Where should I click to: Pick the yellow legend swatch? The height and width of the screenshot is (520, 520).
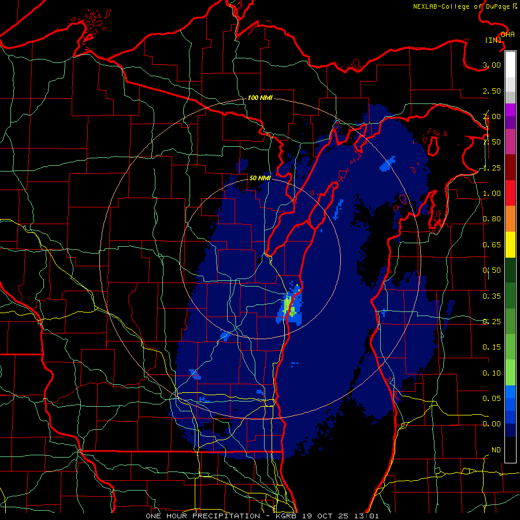click(510, 244)
